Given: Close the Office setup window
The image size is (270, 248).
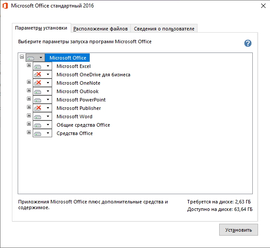Looking at the screenshot, I should [263, 6].
